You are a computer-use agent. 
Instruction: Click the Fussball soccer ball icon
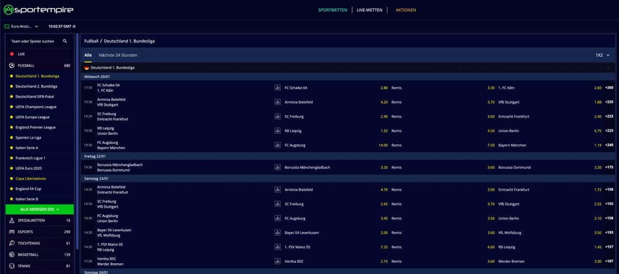(x=11, y=65)
